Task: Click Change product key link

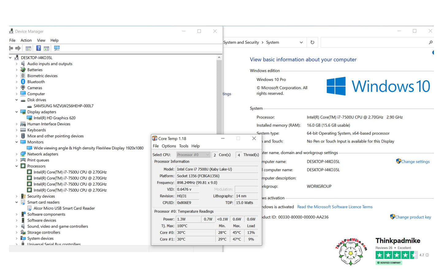Action: pos(413,217)
